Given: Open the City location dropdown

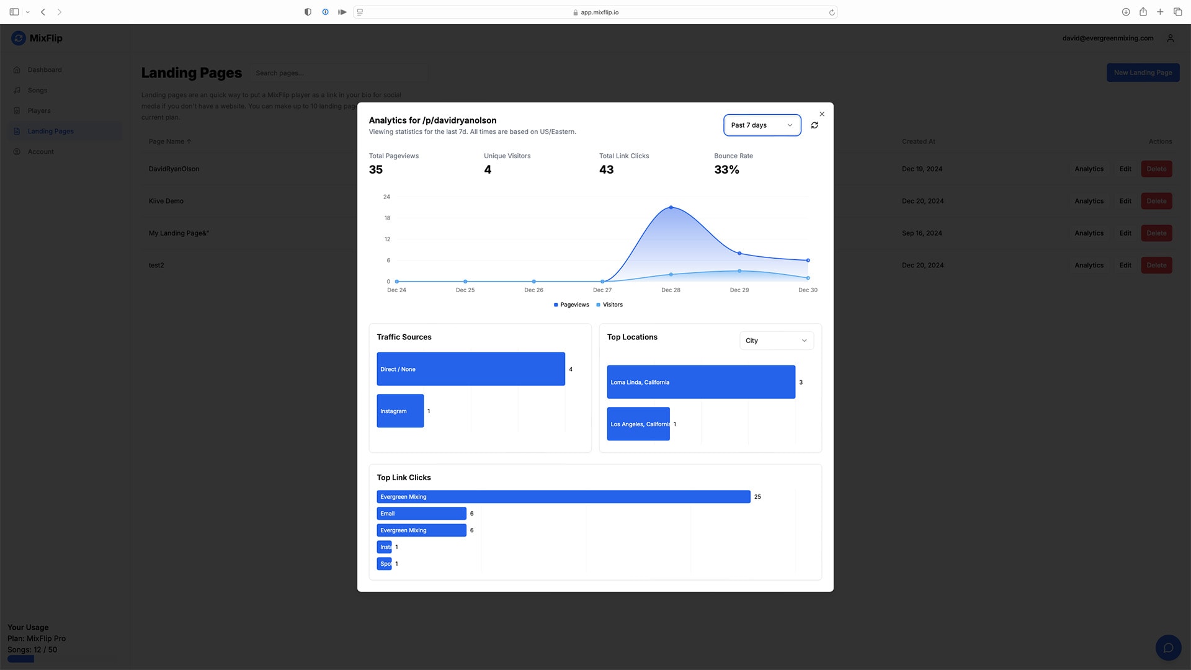Looking at the screenshot, I should (x=776, y=341).
